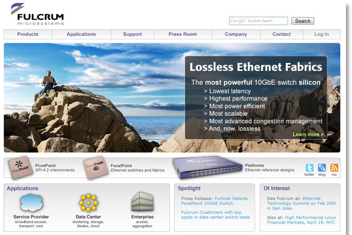Open the Applications menu in navigation bar
The image size is (352, 235).
[81, 34]
